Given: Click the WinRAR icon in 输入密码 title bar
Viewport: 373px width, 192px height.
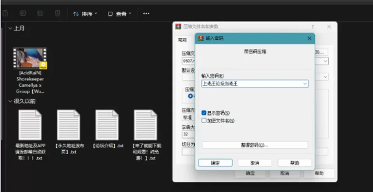Looking at the screenshot, I should coord(201,38).
